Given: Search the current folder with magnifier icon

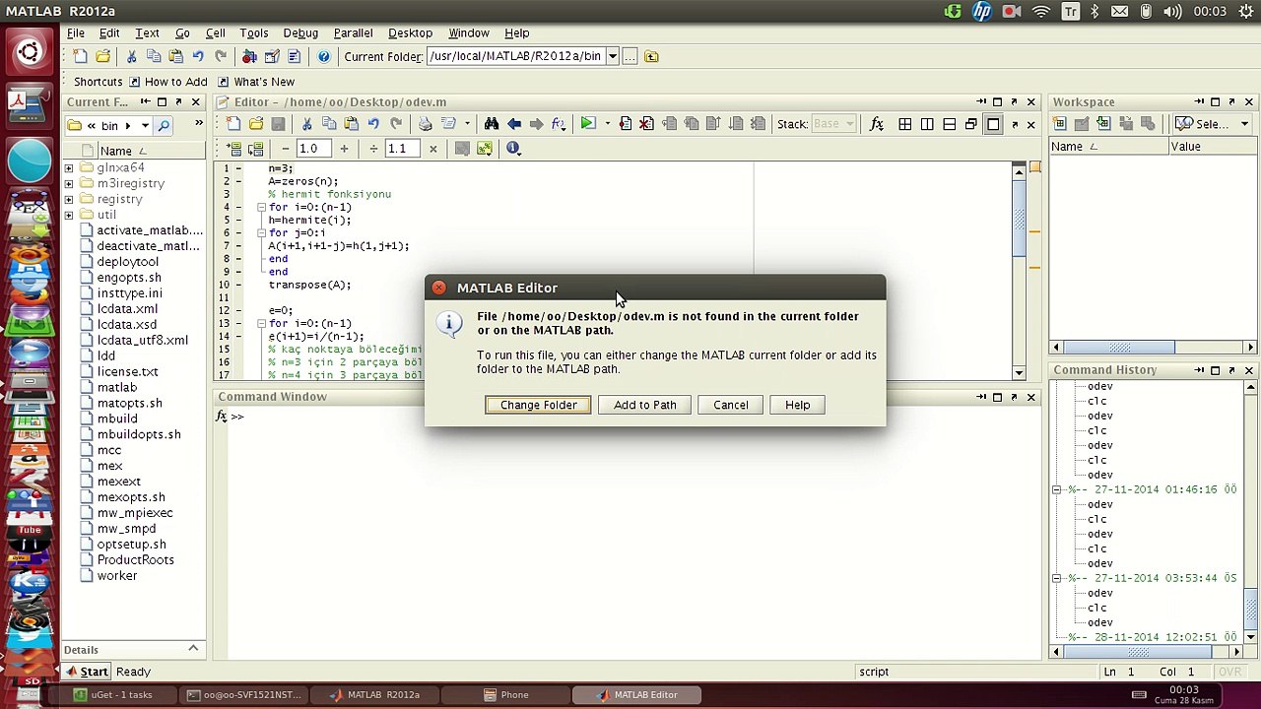Looking at the screenshot, I should point(164,125).
